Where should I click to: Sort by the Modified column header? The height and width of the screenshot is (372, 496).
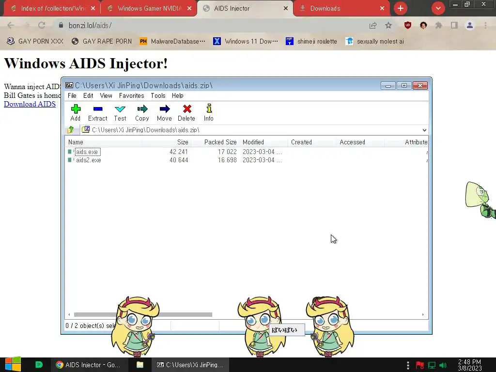[263, 142]
